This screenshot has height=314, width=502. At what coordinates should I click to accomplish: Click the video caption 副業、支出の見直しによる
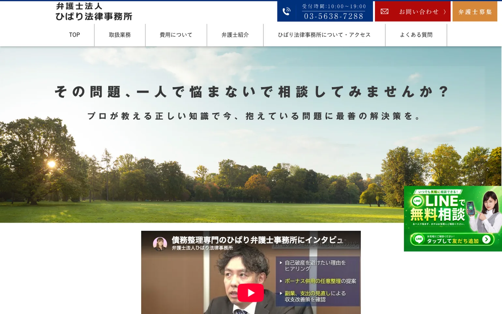point(315,293)
